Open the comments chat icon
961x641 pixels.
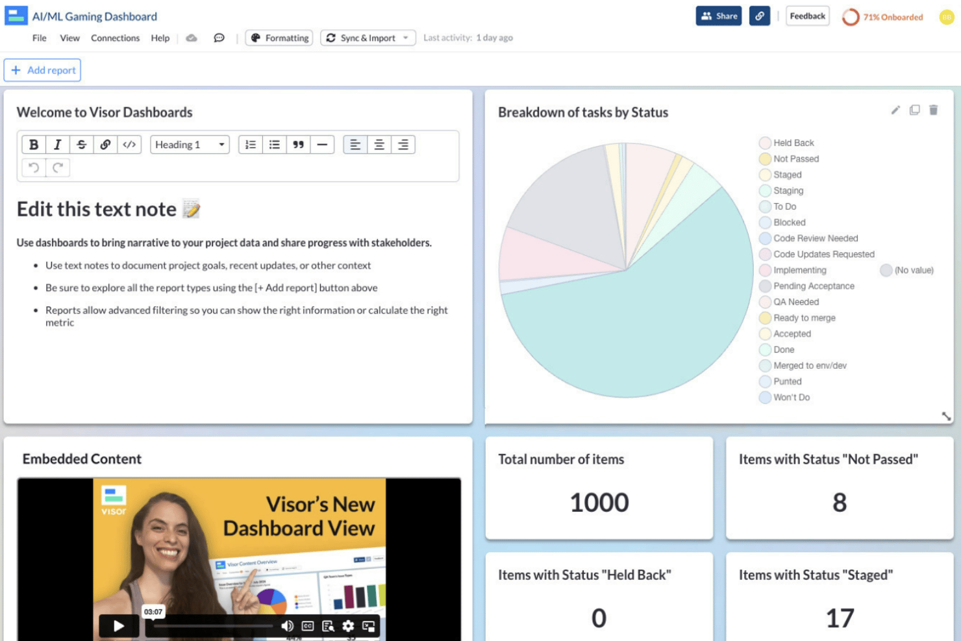(219, 38)
